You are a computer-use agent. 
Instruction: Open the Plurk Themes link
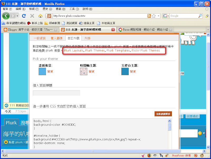[95, 50]
